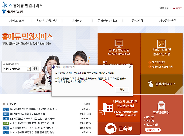
Task: Click the 발급기준년도 link
Action: click(158, 62)
